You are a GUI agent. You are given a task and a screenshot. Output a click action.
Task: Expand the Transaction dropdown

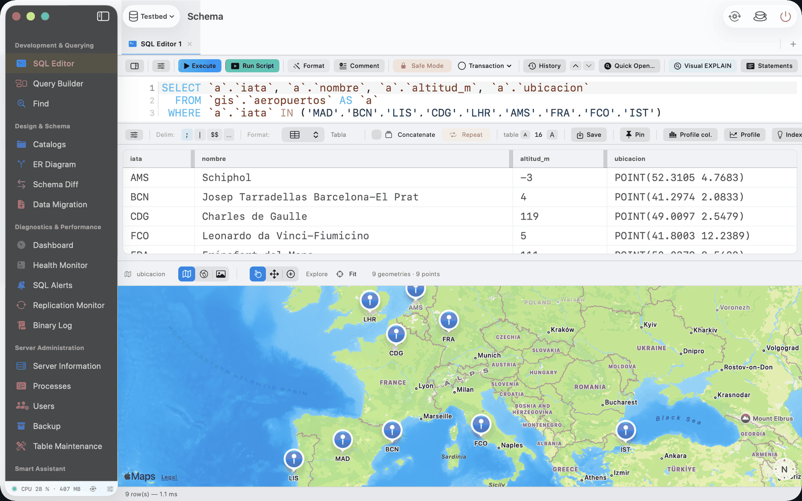pos(485,66)
